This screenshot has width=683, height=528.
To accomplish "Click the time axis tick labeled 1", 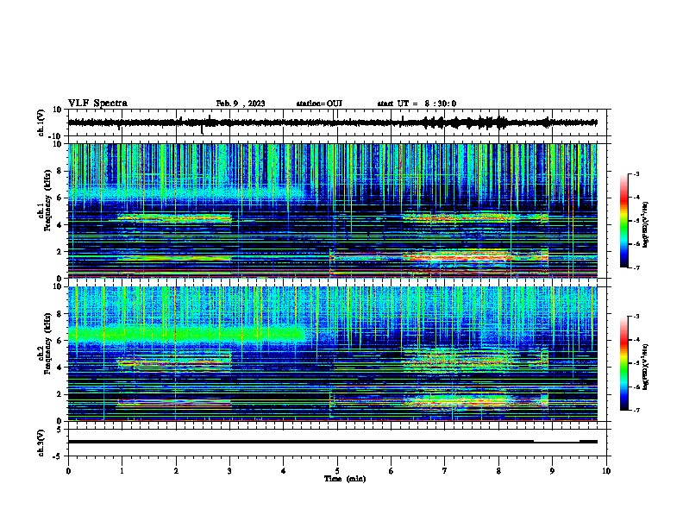I will (x=122, y=471).
